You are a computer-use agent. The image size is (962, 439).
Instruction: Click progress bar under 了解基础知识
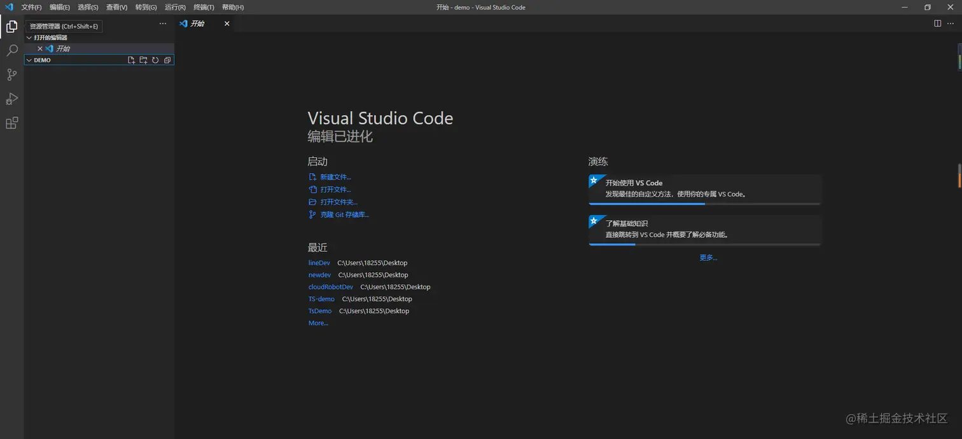705,244
